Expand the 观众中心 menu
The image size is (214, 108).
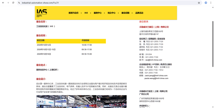pos(111,13)
